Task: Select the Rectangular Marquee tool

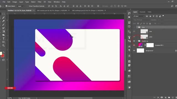Action: (x=3, y=14)
